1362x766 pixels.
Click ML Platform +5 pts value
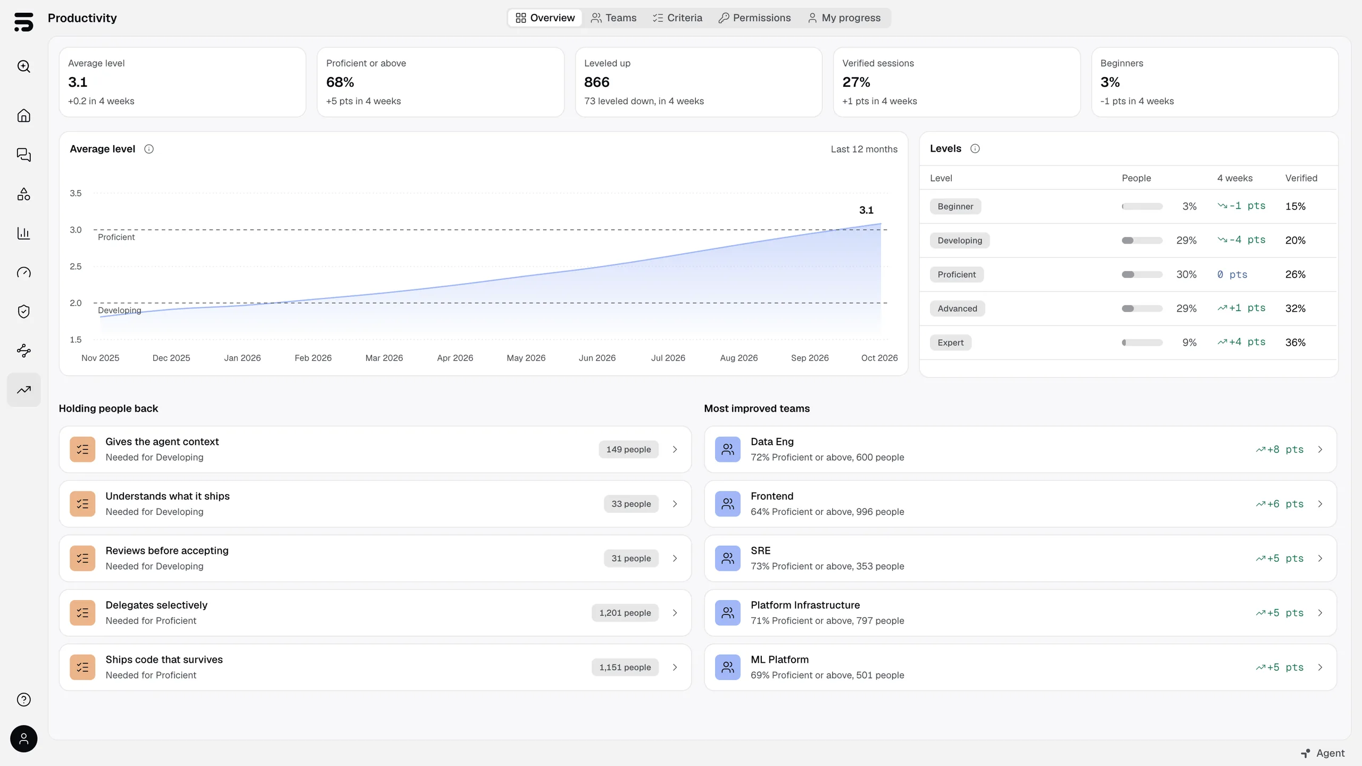pyautogui.click(x=1280, y=667)
